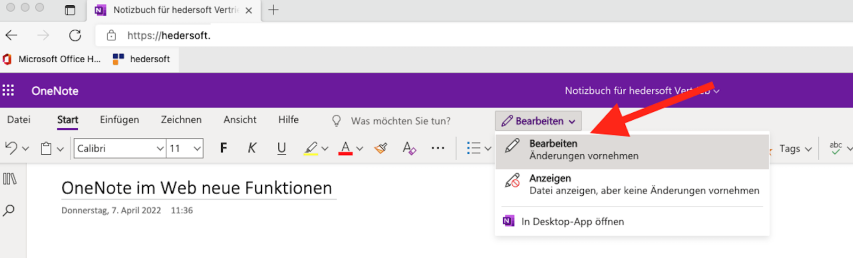Click the OneNote app name in header

click(55, 91)
